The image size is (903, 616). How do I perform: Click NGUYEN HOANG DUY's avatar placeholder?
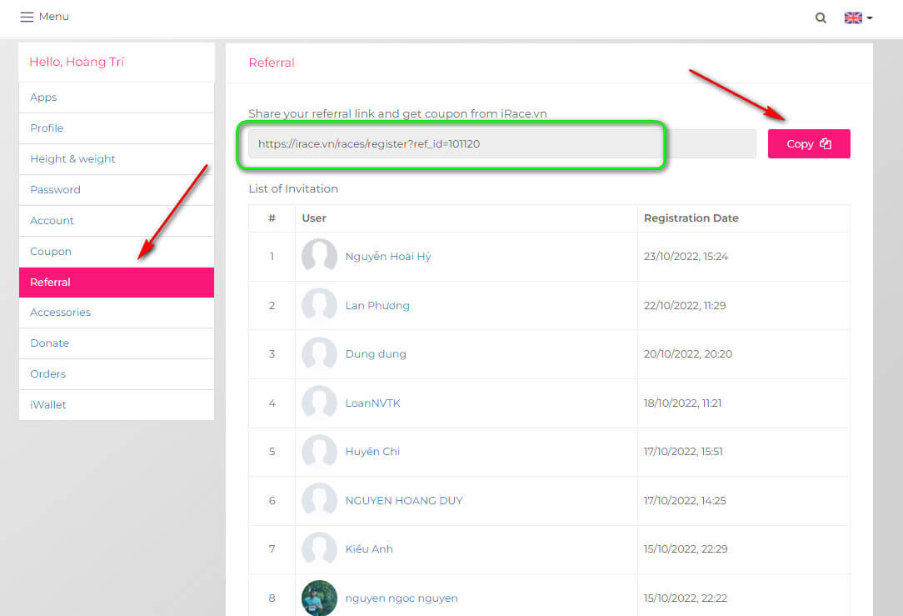pos(319,499)
